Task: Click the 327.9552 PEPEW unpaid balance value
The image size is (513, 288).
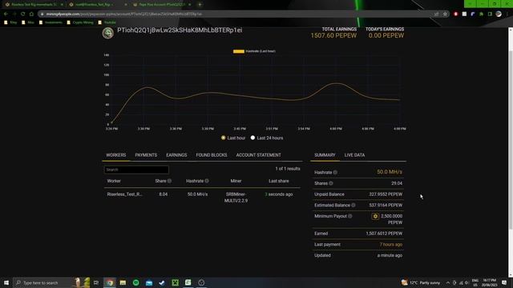Action: point(386,194)
